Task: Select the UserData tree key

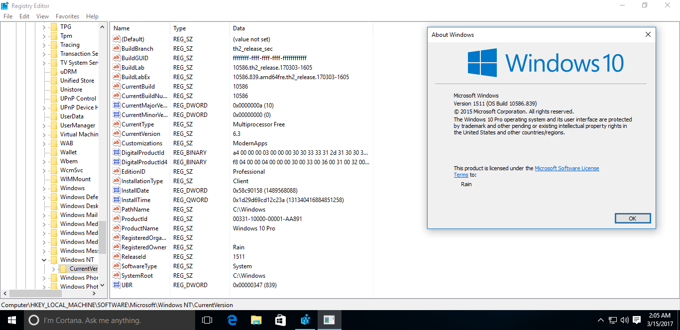Action: (x=72, y=116)
